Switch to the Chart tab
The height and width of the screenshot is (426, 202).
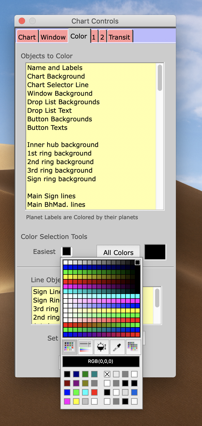coord(27,37)
